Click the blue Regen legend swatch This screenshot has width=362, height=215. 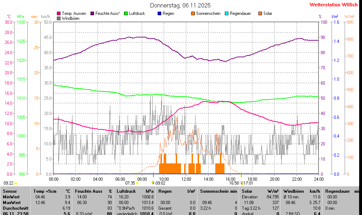[159, 13]
